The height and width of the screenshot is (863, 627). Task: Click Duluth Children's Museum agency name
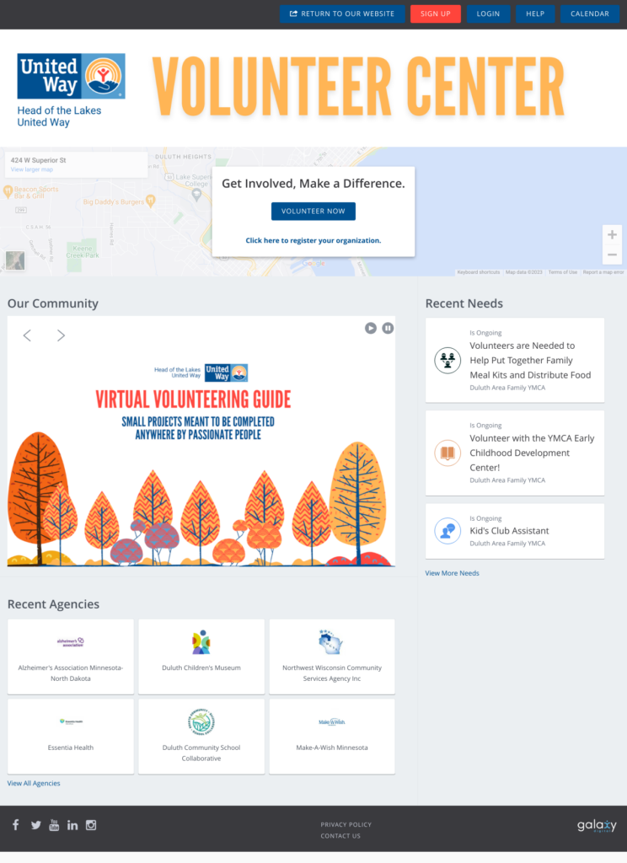click(x=201, y=667)
